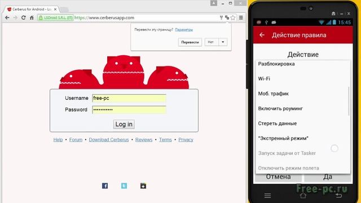Open the browser home page
This screenshot has width=361, height=203.
pos(32,17)
